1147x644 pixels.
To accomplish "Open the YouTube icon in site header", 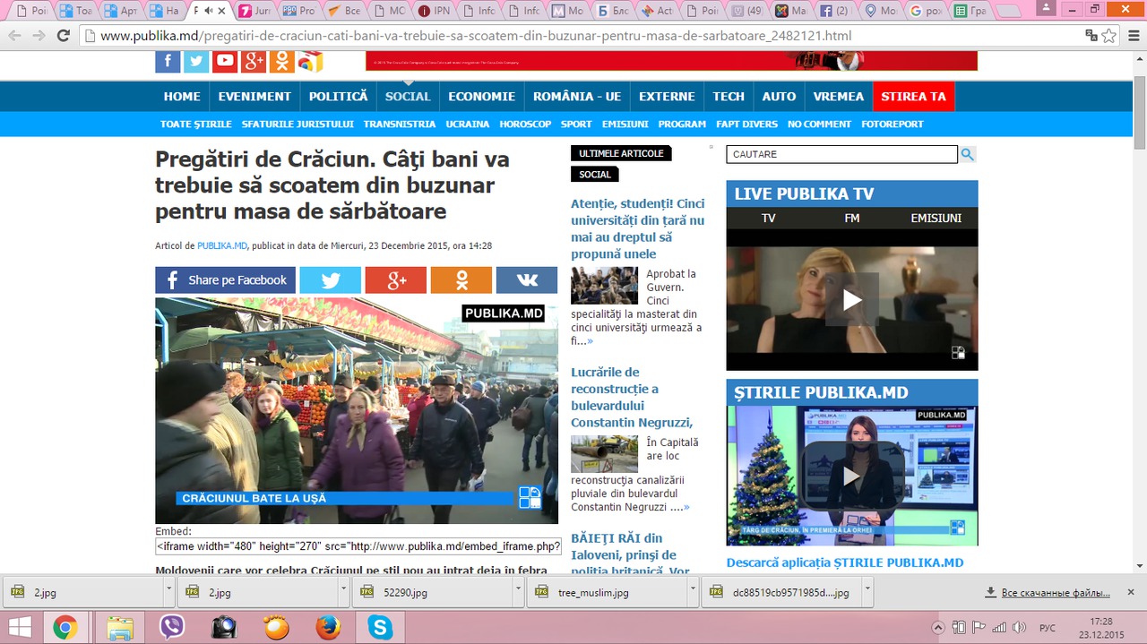I will [x=225, y=61].
